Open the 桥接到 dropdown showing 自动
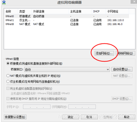Image resolution: width=137 pixels, height=122 pixels. 67,69
